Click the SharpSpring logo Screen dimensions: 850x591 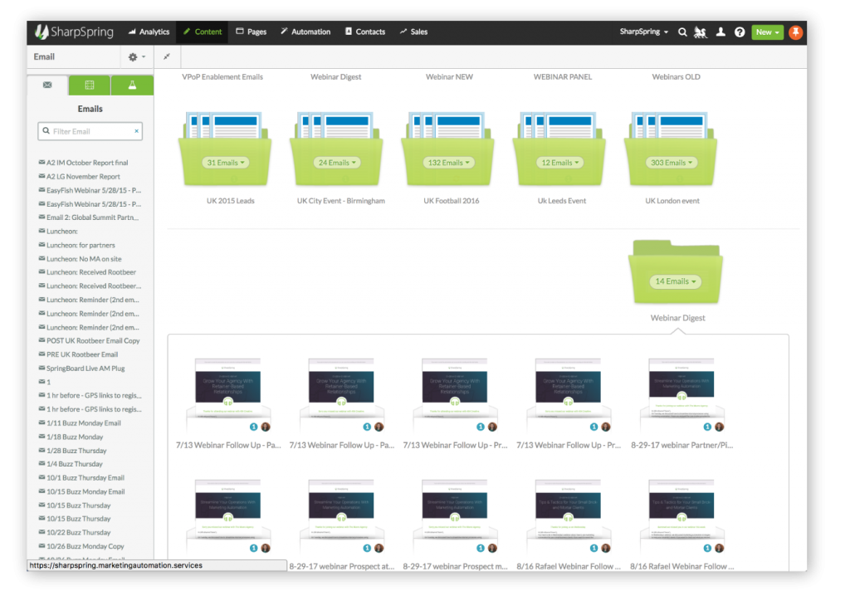(x=76, y=32)
